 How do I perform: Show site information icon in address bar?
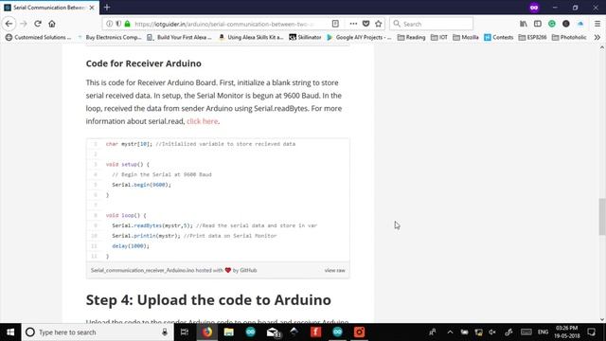[110, 24]
